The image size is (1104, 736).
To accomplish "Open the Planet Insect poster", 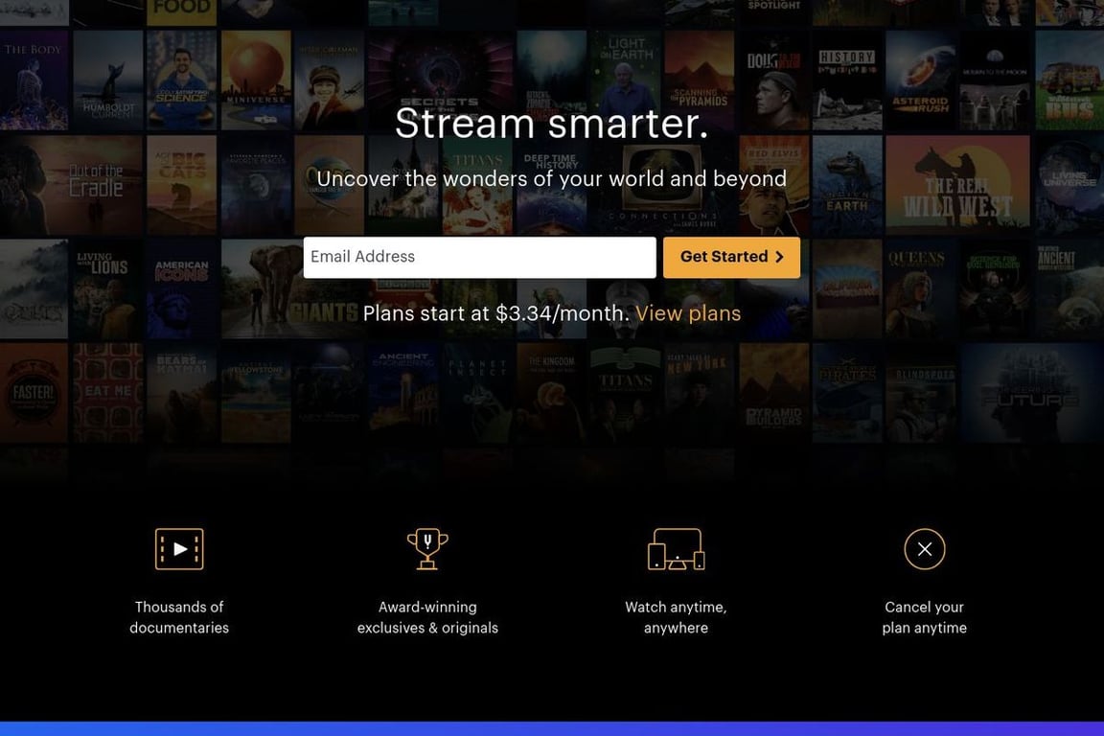I will click(x=477, y=393).
